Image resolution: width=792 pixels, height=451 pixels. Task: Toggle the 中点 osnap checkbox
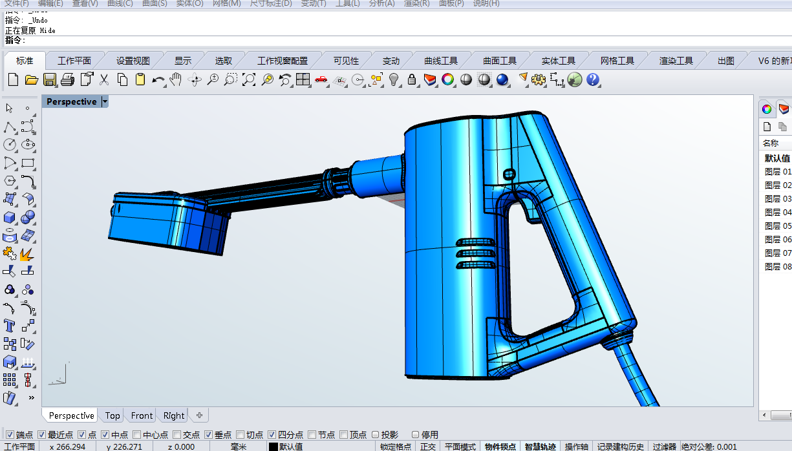pyautogui.click(x=105, y=435)
